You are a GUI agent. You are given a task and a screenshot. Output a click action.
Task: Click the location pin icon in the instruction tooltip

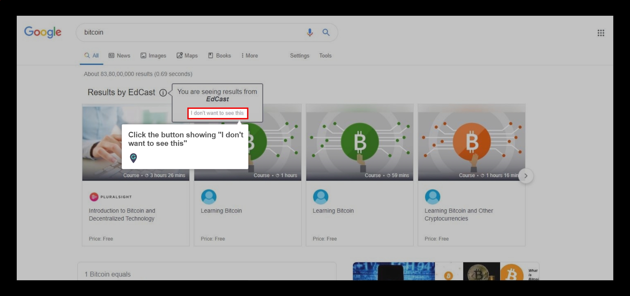133,158
